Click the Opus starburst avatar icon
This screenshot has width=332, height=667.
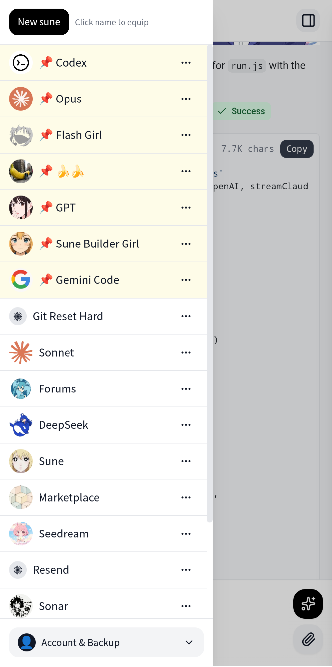(21, 99)
